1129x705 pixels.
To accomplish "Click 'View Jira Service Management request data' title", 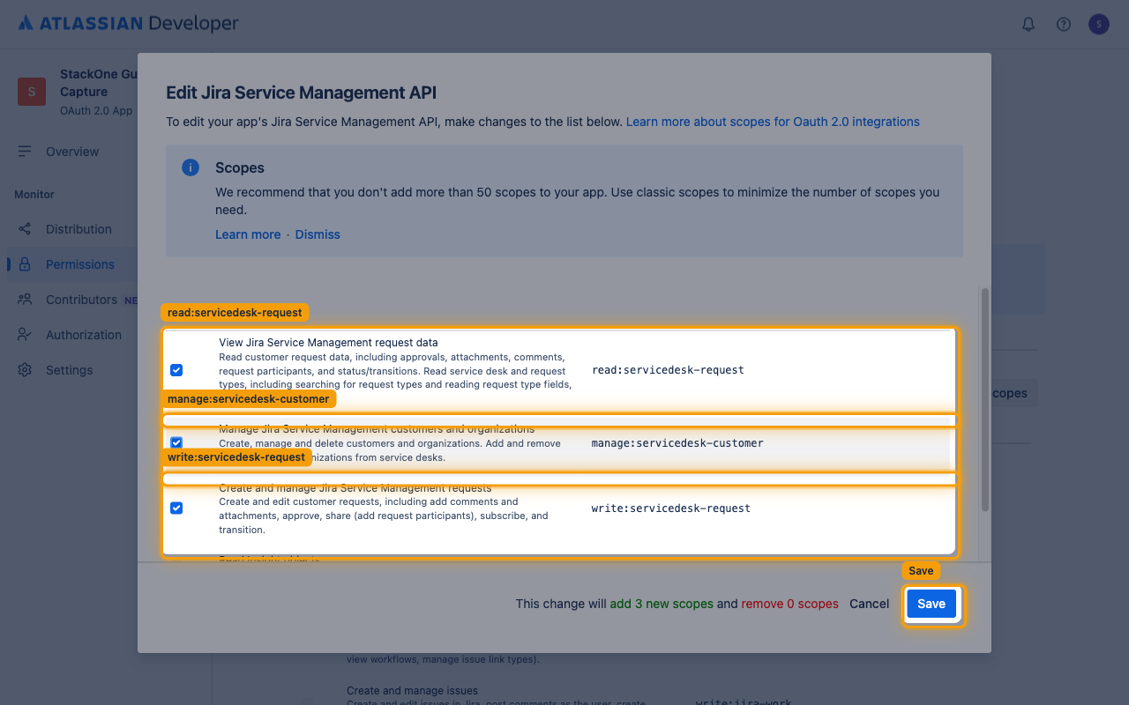I will [328, 342].
